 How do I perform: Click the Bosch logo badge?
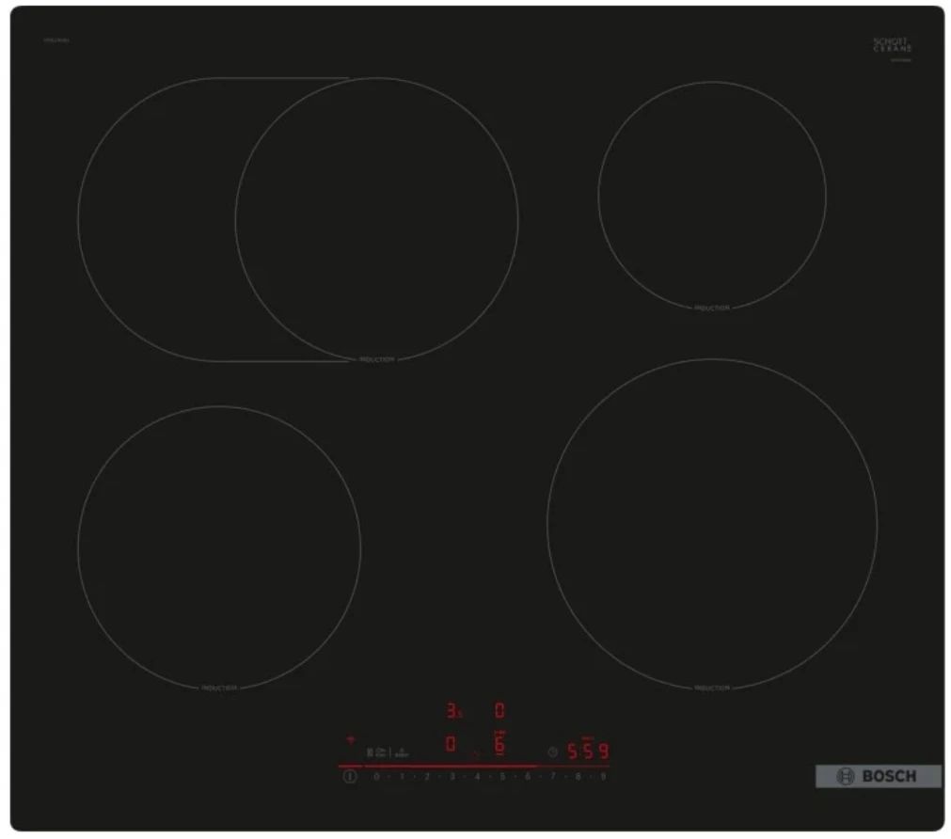pos(878,776)
